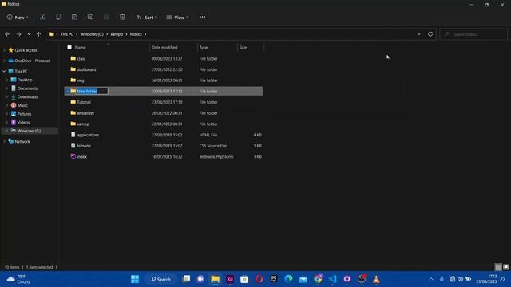Viewport: 511px width, 287px height.
Task: Expand OneDrive - Personal tree node
Action: 4,61
